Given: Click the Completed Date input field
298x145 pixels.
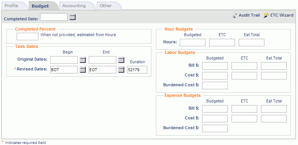Looking at the screenshot, I should 54,17.
